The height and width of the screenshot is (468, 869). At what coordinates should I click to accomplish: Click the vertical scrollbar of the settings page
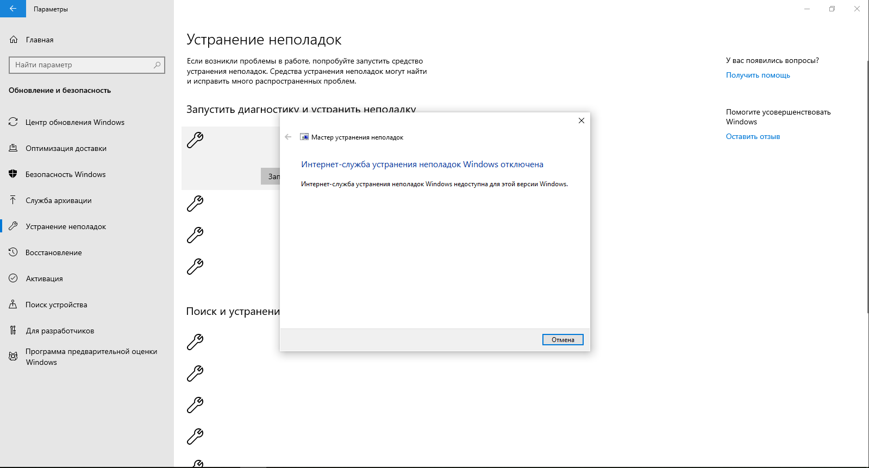point(867,187)
